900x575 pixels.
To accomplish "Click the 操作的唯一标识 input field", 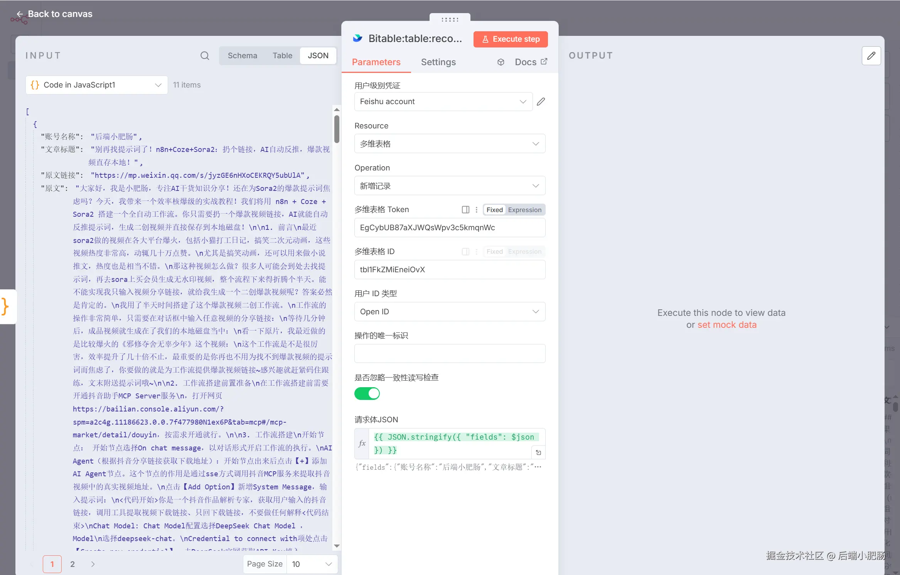I will click(450, 353).
